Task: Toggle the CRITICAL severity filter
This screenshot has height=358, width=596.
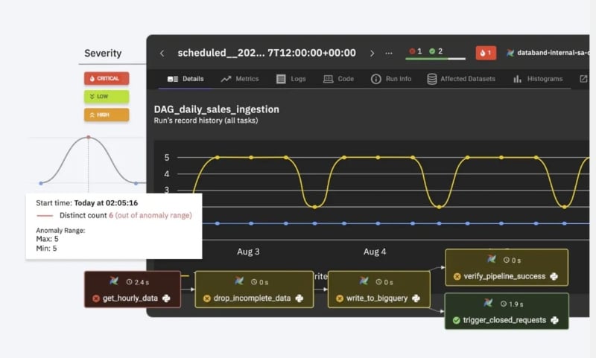Action: (x=107, y=78)
